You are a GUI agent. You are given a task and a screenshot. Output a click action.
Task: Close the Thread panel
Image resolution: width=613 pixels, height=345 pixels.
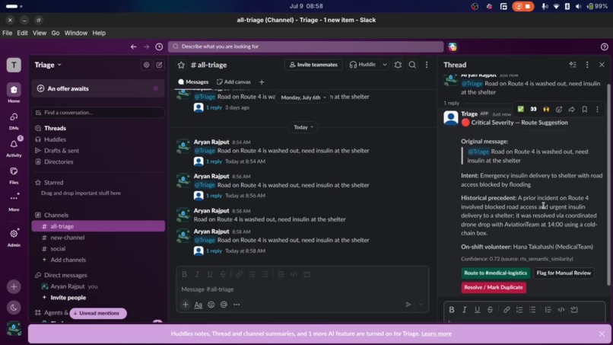click(602, 65)
